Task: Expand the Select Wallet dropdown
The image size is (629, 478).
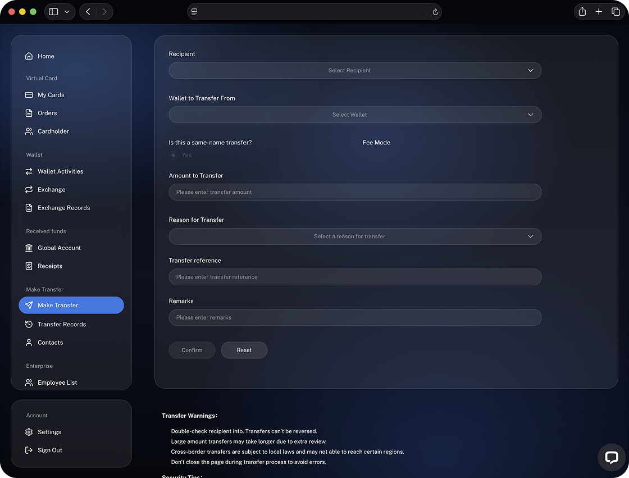Action: pos(355,115)
